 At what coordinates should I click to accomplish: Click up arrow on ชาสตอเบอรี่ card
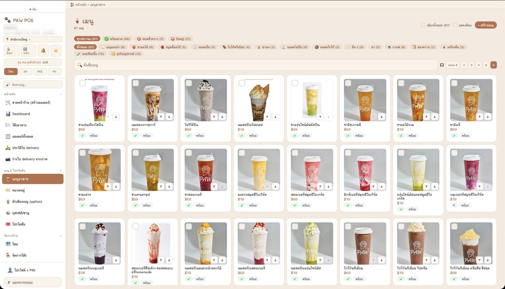[x=214, y=186]
